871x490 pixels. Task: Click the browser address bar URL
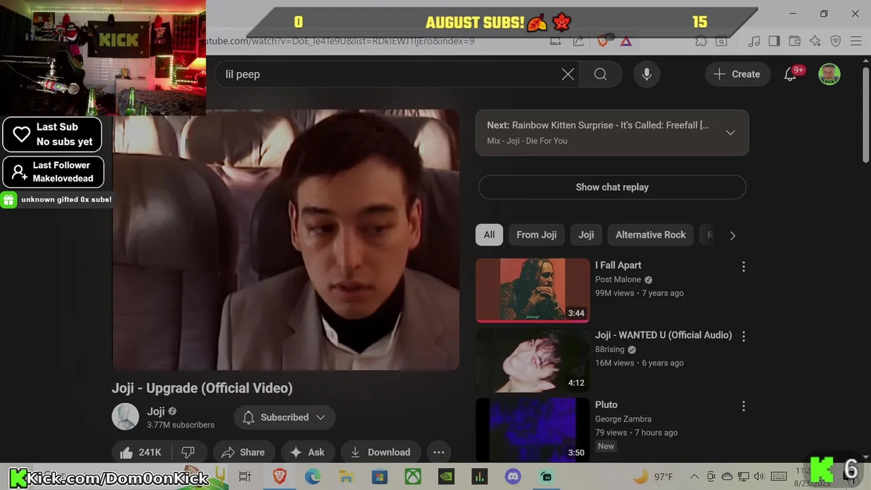340,41
